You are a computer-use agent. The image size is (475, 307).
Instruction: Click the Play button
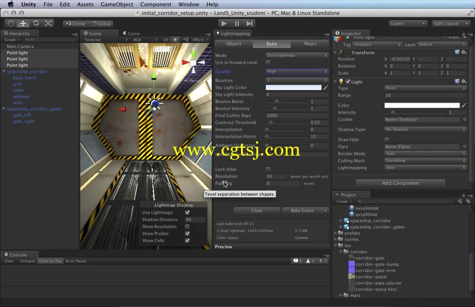point(224,23)
